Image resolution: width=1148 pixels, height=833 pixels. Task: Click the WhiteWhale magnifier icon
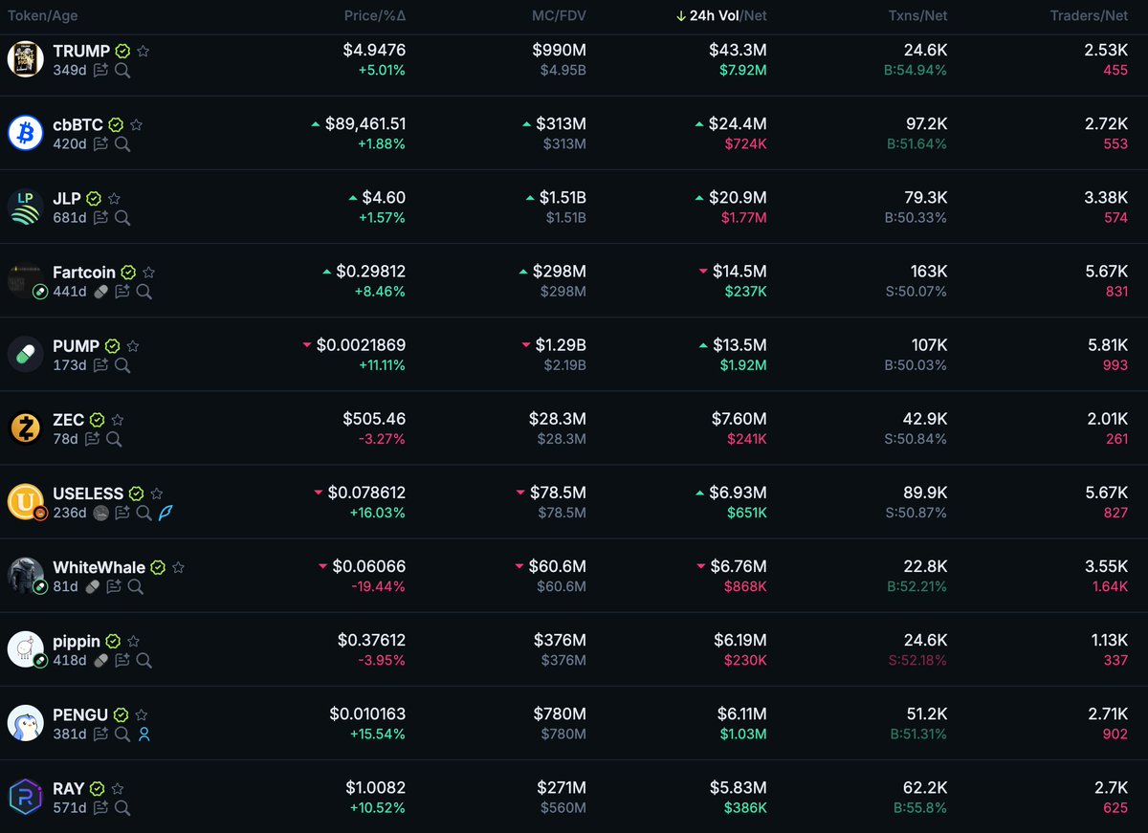point(135,586)
